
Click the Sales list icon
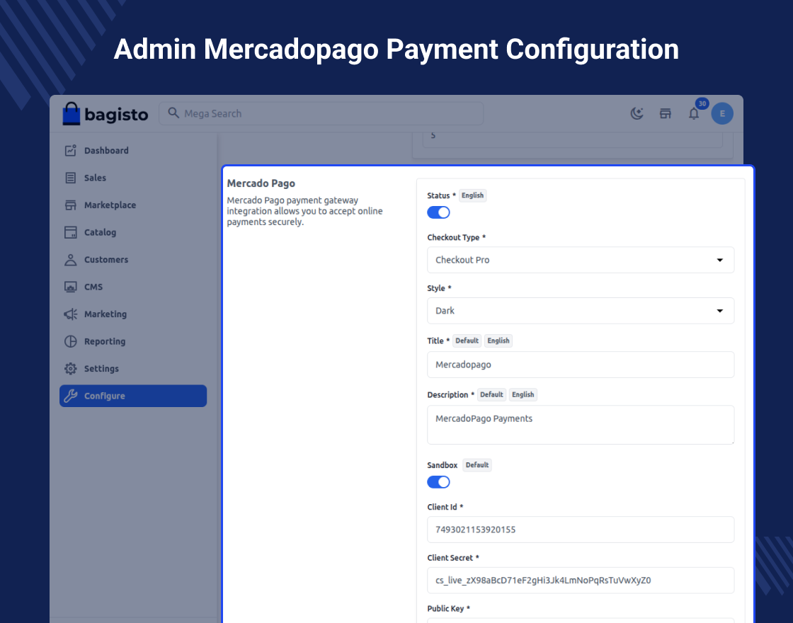click(70, 178)
